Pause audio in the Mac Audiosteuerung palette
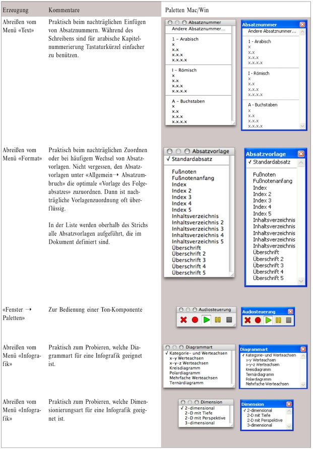 [218, 320]
